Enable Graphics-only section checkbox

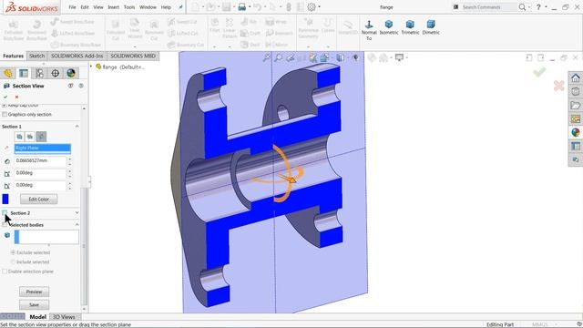pos(5,115)
